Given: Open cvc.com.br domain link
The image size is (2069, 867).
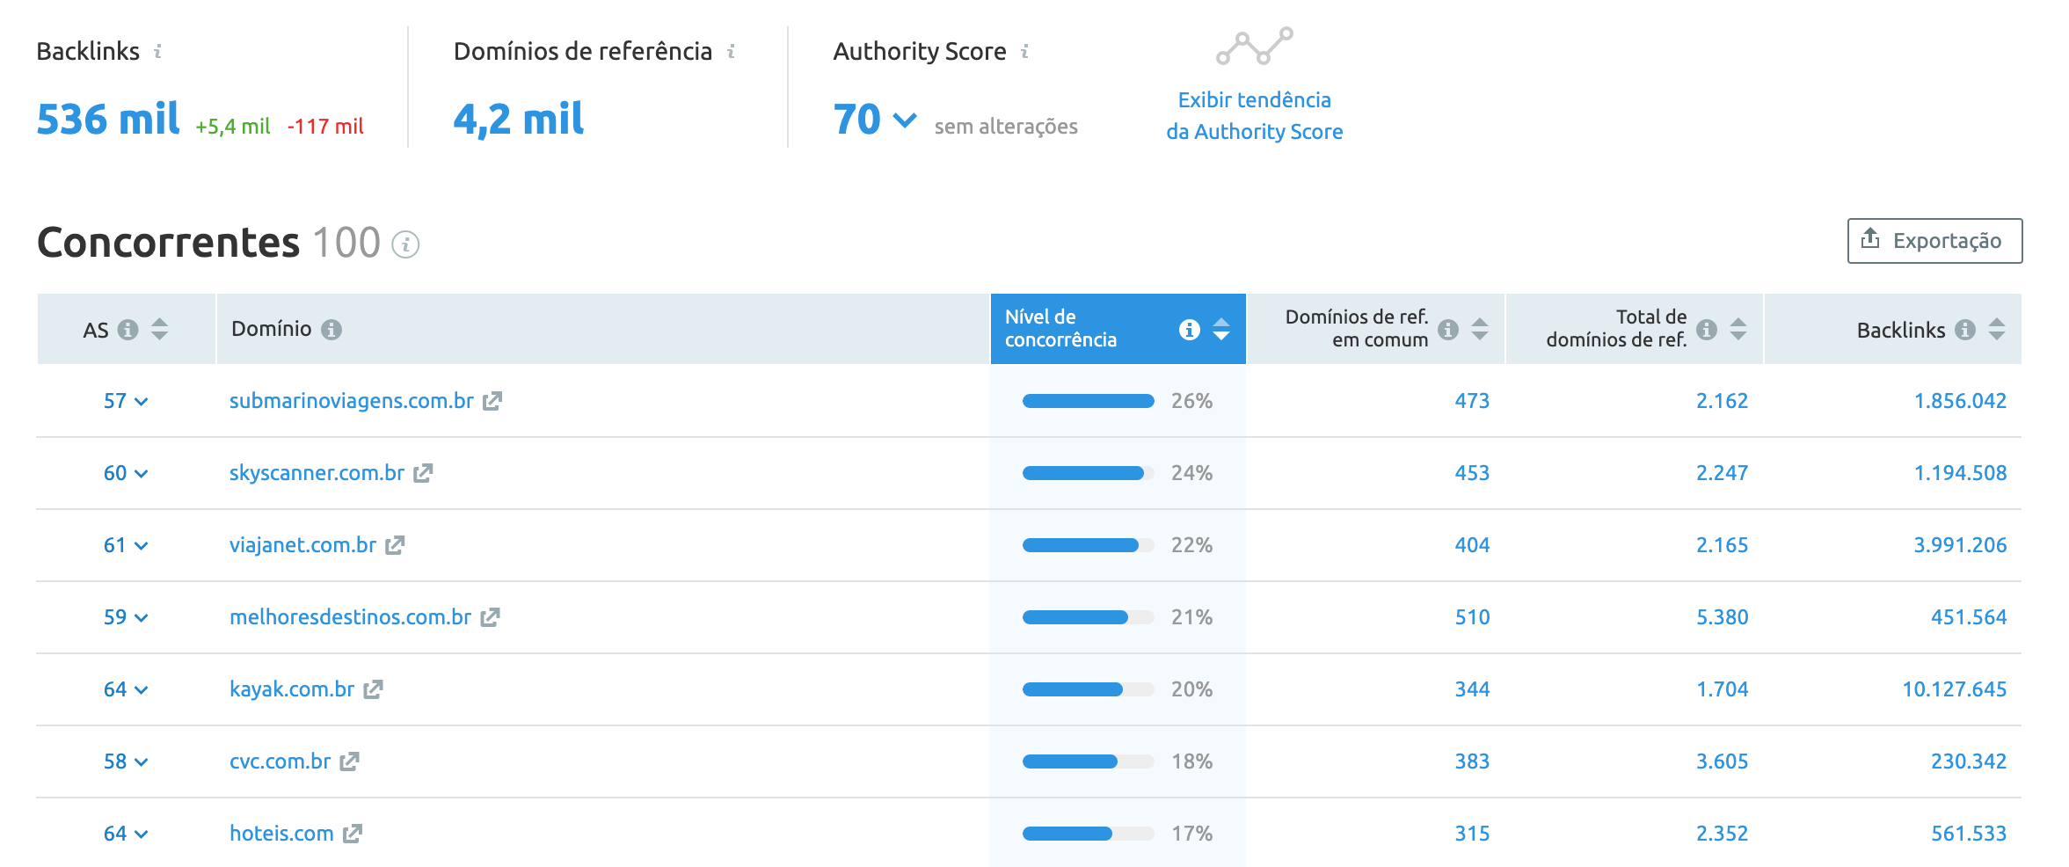Looking at the screenshot, I should click(x=280, y=761).
